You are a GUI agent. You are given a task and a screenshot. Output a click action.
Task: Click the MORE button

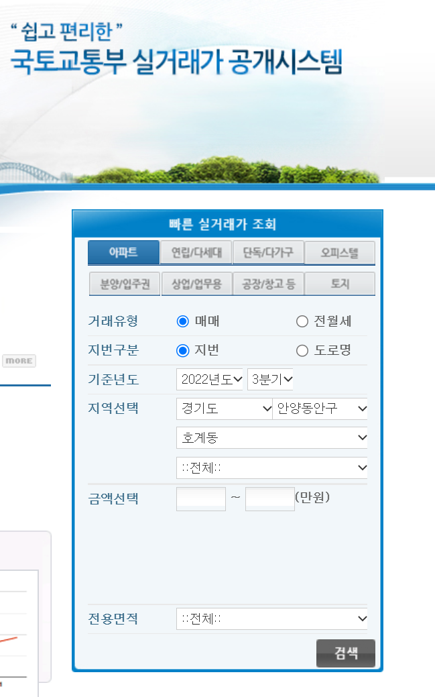click(x=19, y=361)
